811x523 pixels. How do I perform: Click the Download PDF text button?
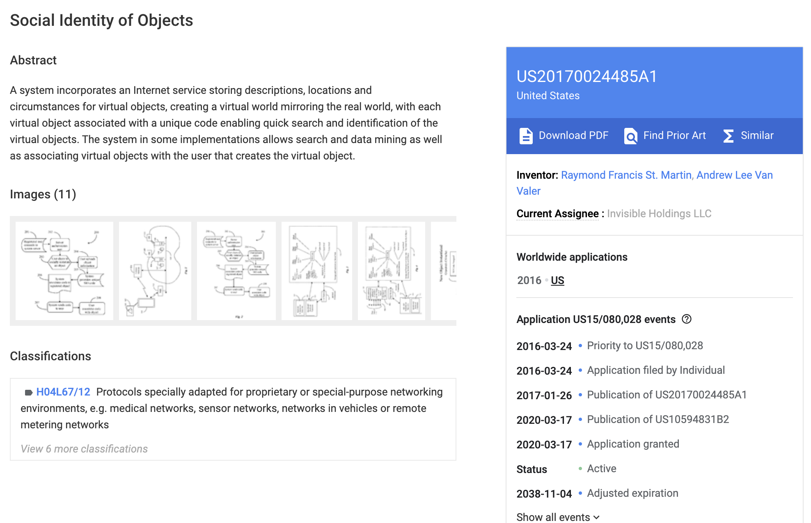click(x=573, y=136)
